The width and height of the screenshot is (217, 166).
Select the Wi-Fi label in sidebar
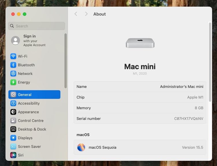pos(23,56)
